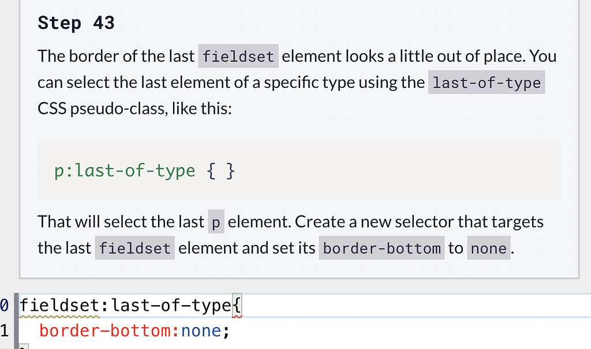Click the colon after fieldset in editor

click(x=104, y=306)
